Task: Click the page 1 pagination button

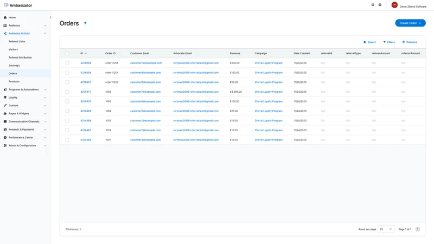Action: [418, 229]
